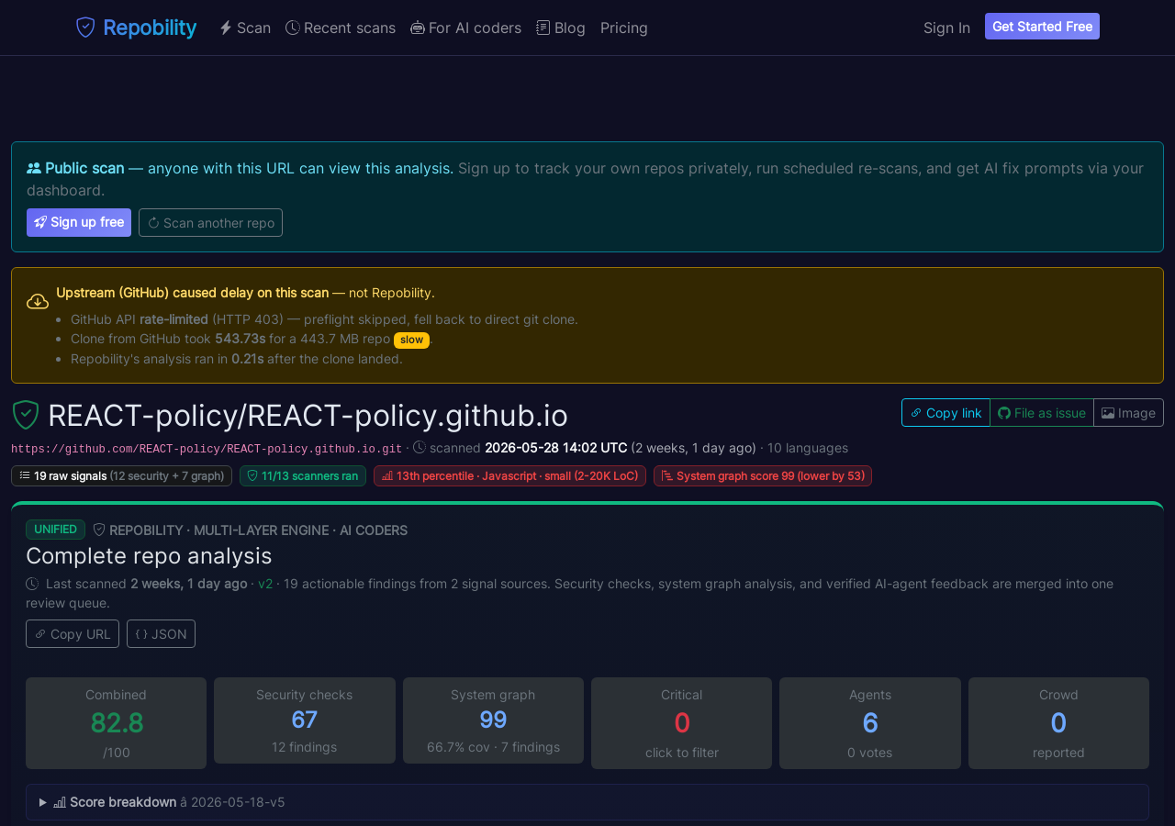Click the Sign In link

[946, 28]
